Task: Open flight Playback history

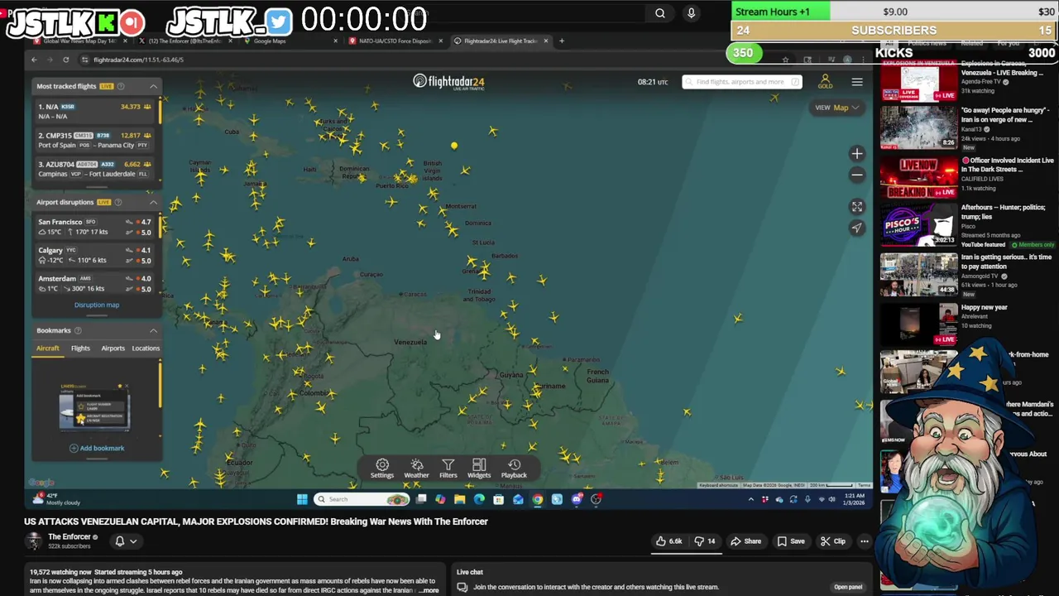Action: (x=514, y=469)
